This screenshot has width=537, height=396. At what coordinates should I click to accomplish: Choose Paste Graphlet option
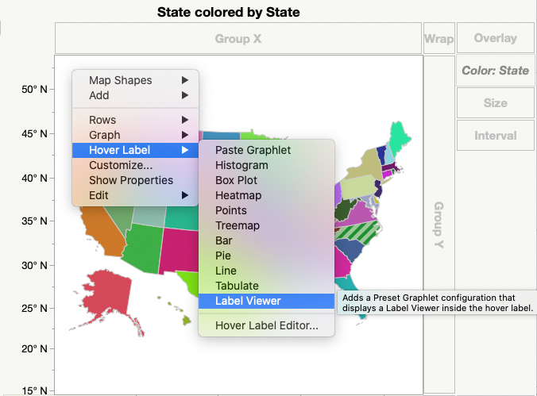253,150
